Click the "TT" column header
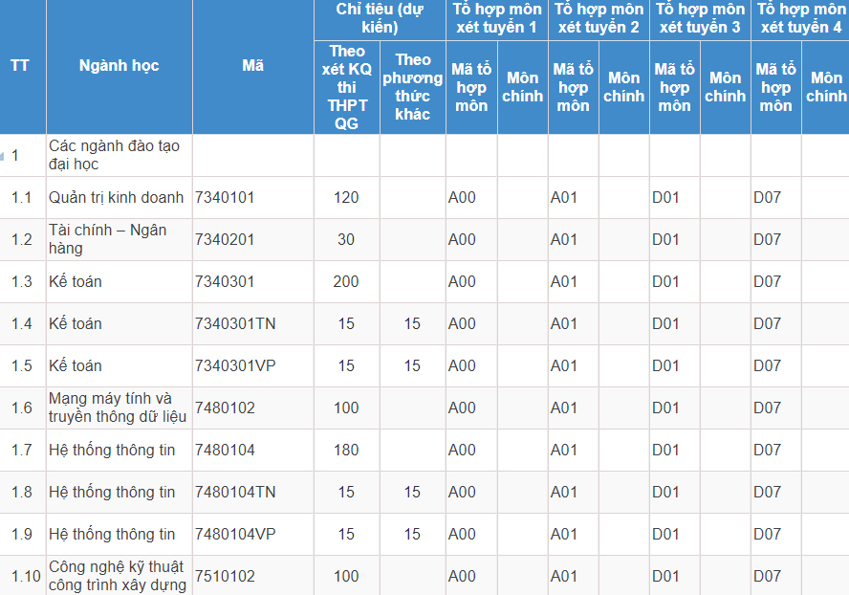Screen dimensions: 849x595 [20, 66]
